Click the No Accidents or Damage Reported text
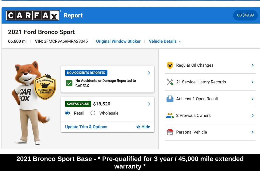The image size is (260, 171). (105, 83)
